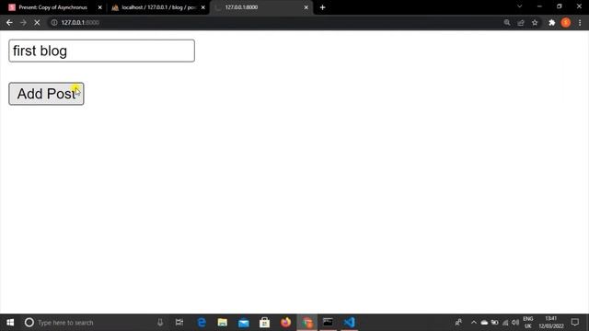Open the Chrome profile avatar
The width and height of the screenshot is (589, 331).
pyautogui.click(x=566, y=22)
